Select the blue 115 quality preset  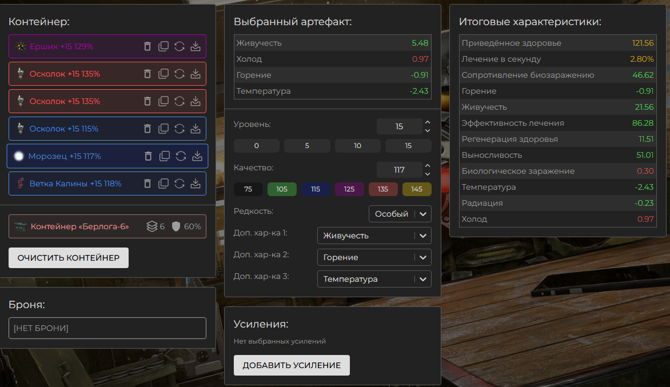click(316, 189)
